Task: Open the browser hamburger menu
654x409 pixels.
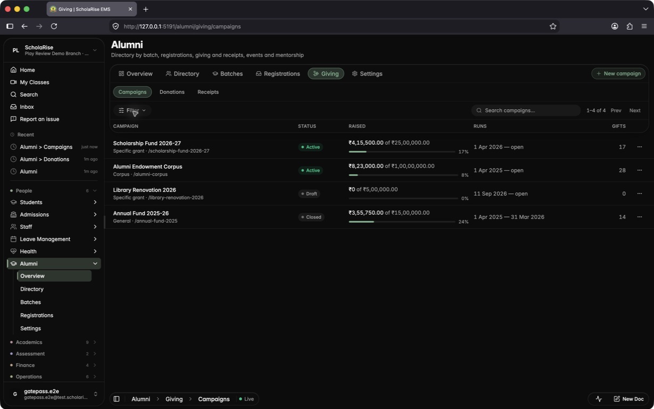Action: [x=644, y=26]
